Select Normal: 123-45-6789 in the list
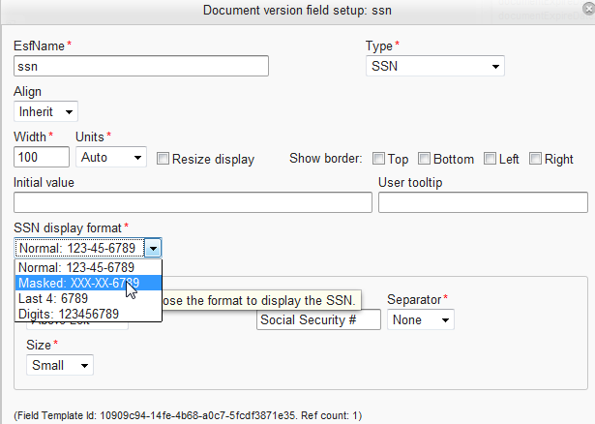The image size is (595, 424). point(88,267)
